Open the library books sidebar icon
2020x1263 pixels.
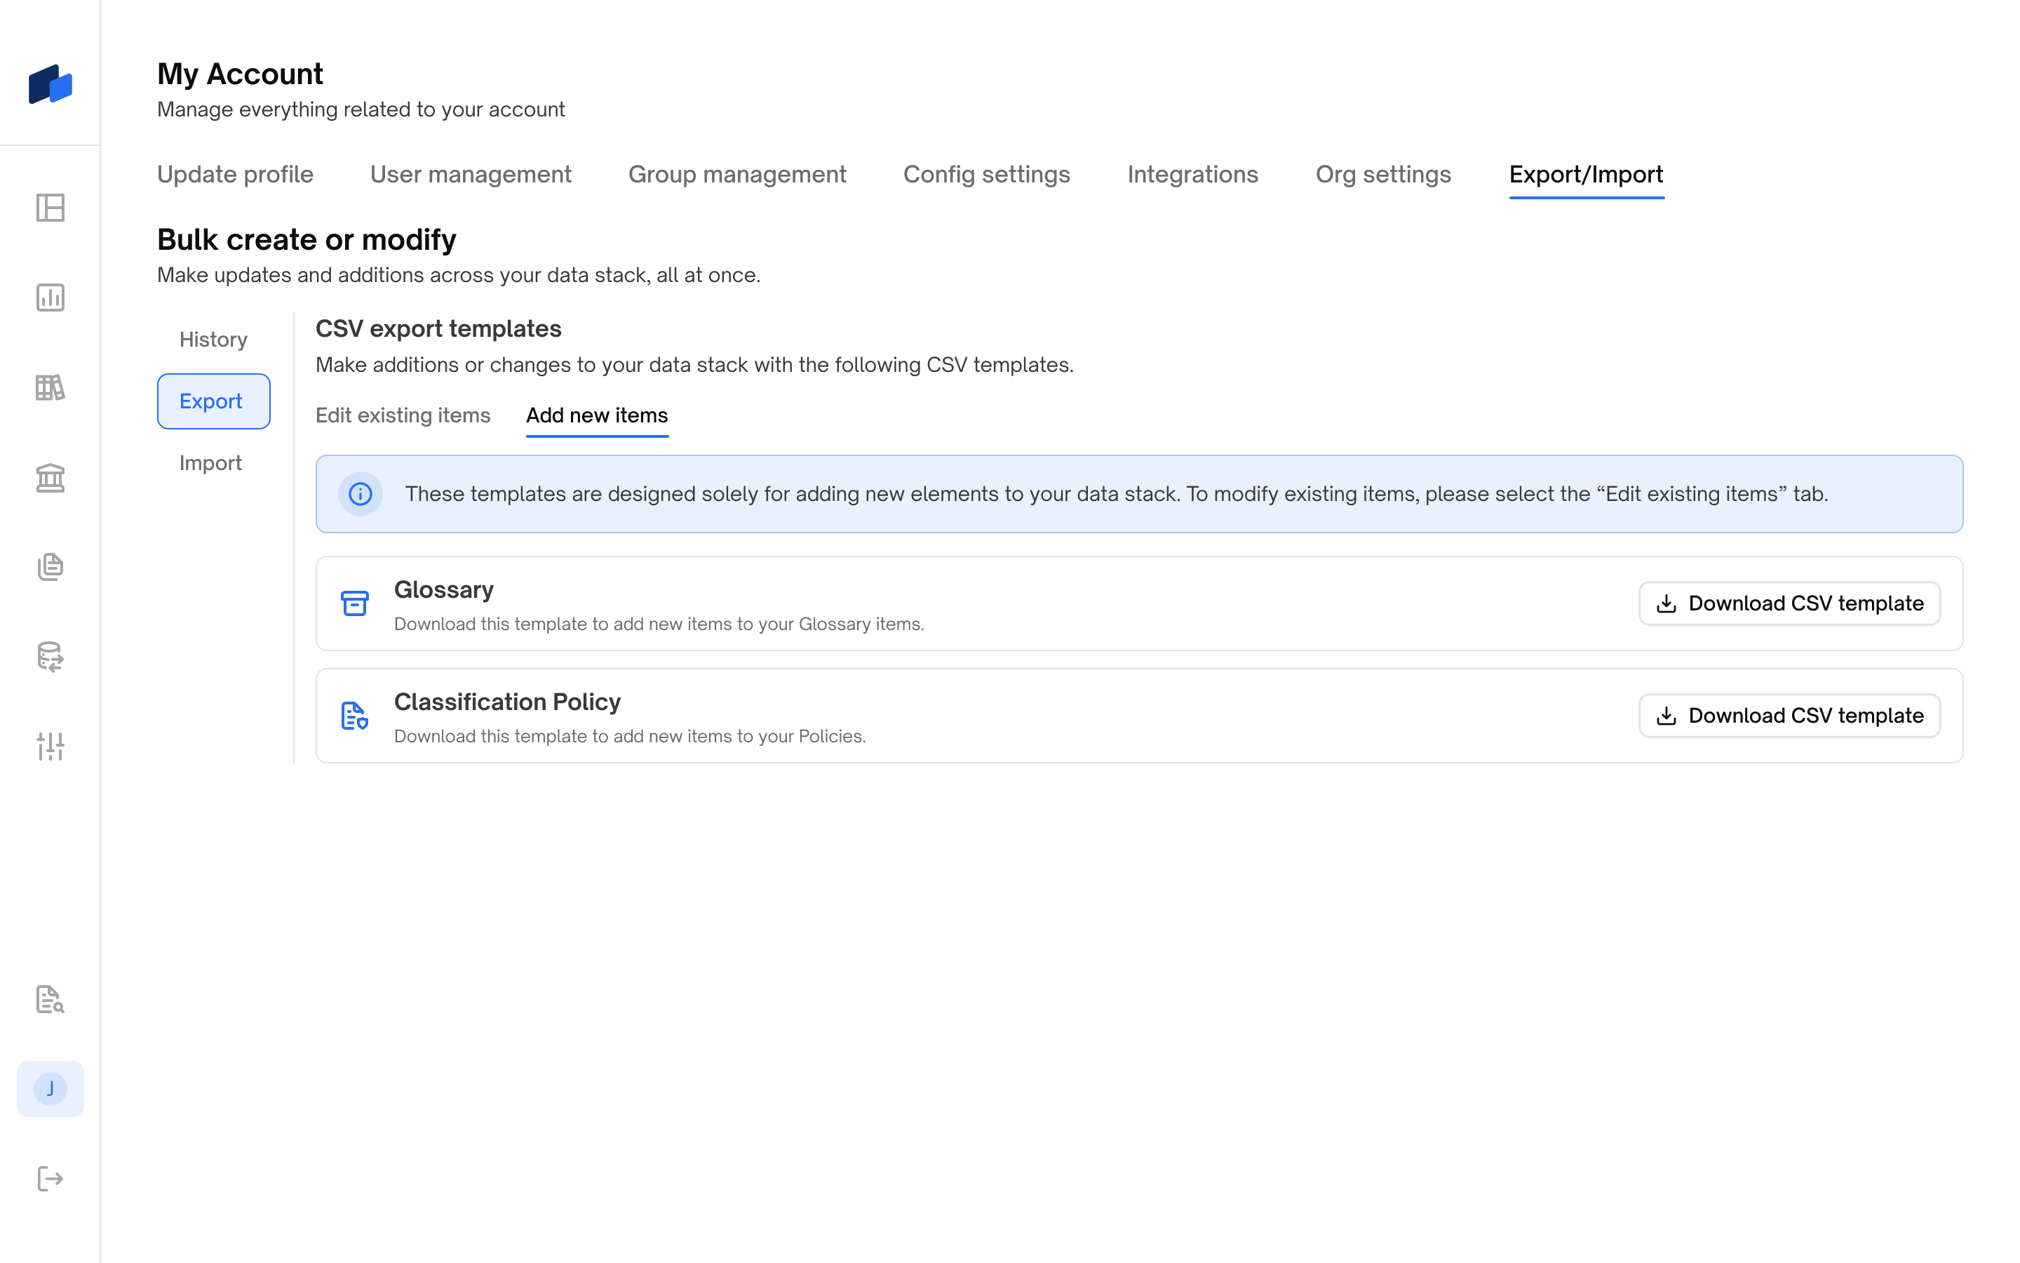coord(50,387)
